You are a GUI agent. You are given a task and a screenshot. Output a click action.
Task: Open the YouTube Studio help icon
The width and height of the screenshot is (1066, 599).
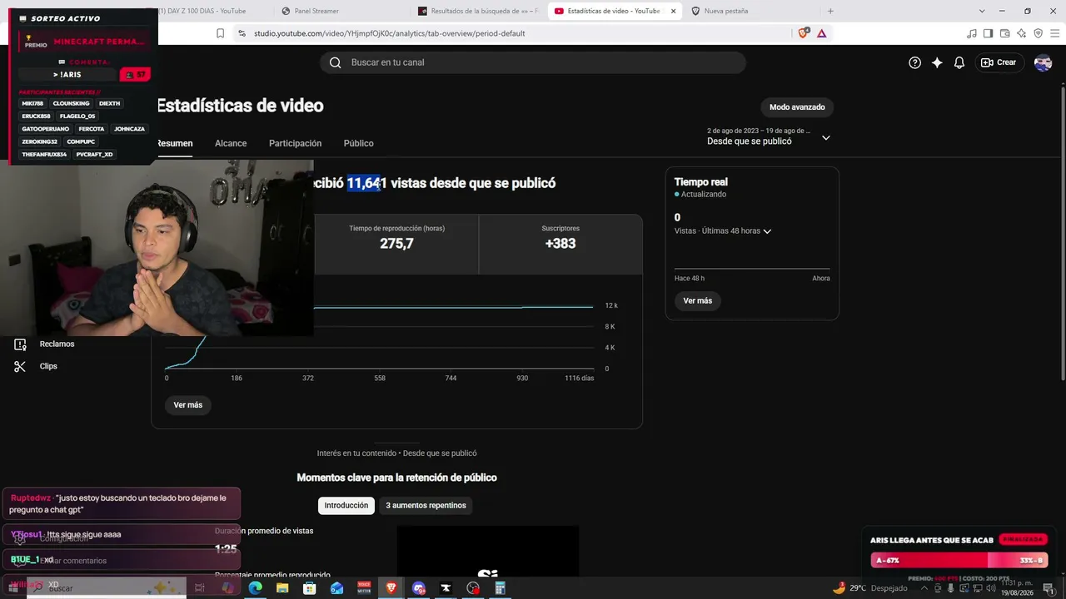[914, 62]
